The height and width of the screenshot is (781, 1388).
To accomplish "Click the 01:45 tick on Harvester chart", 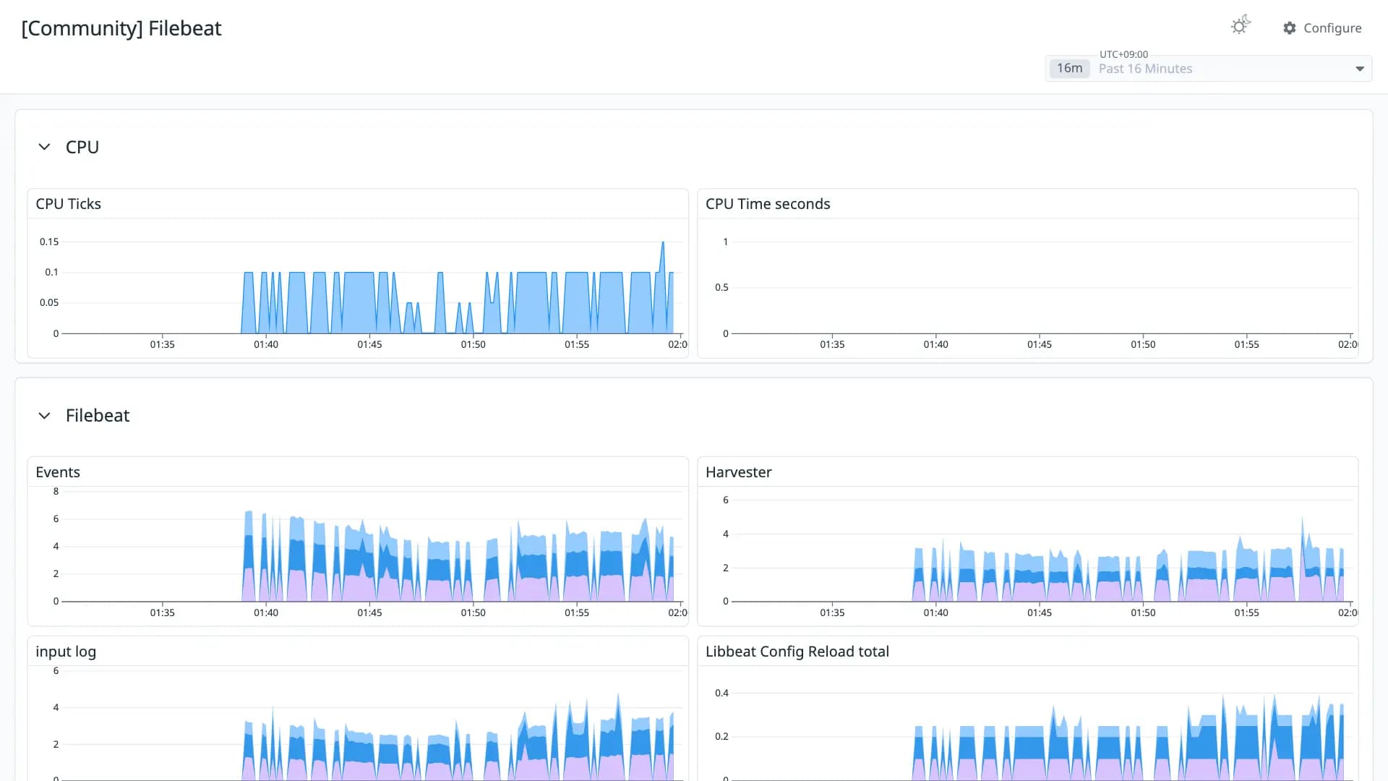I will point(1040,613).
